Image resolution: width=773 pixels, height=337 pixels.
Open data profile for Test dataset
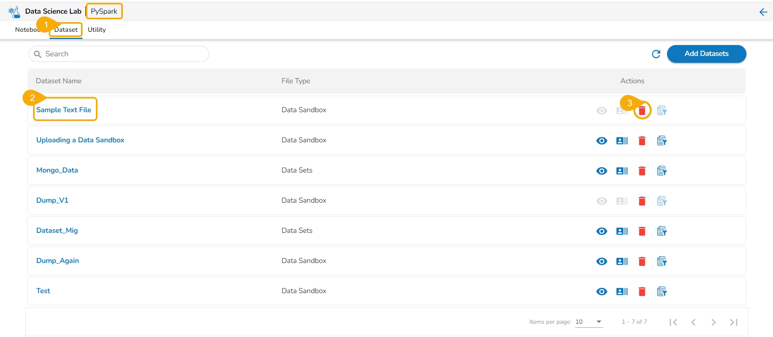(622, 292)
